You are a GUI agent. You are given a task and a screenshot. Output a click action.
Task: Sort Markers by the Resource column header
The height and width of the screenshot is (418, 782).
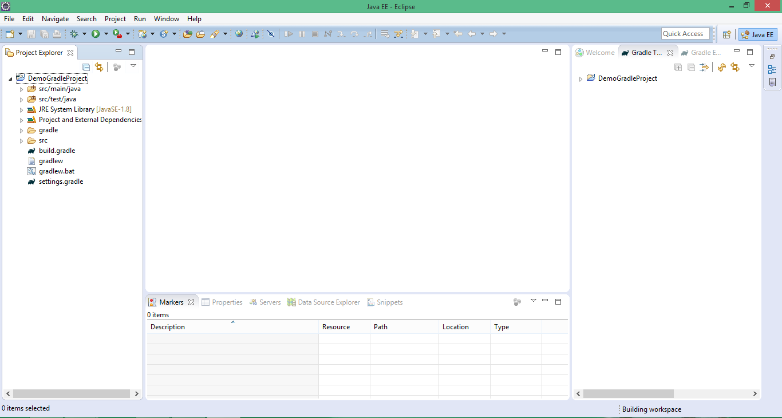344,327
